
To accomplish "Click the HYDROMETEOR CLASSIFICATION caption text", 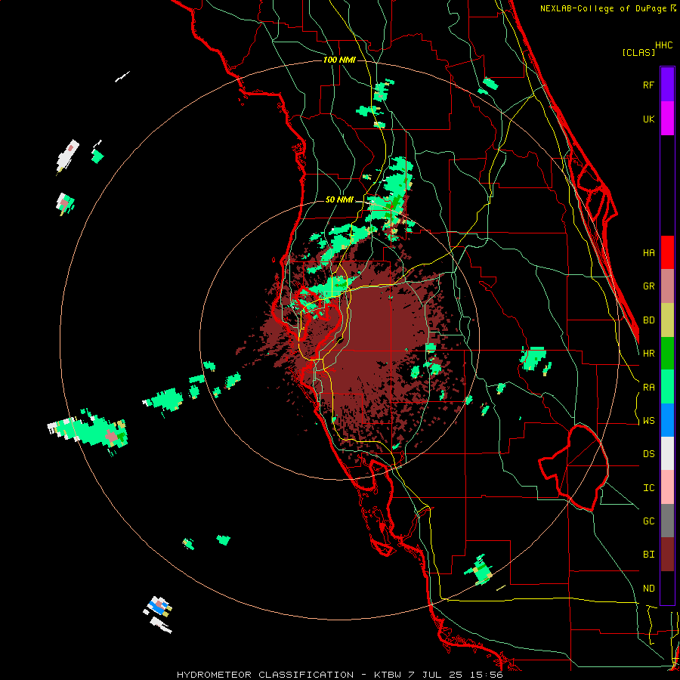I will (265, 675).
